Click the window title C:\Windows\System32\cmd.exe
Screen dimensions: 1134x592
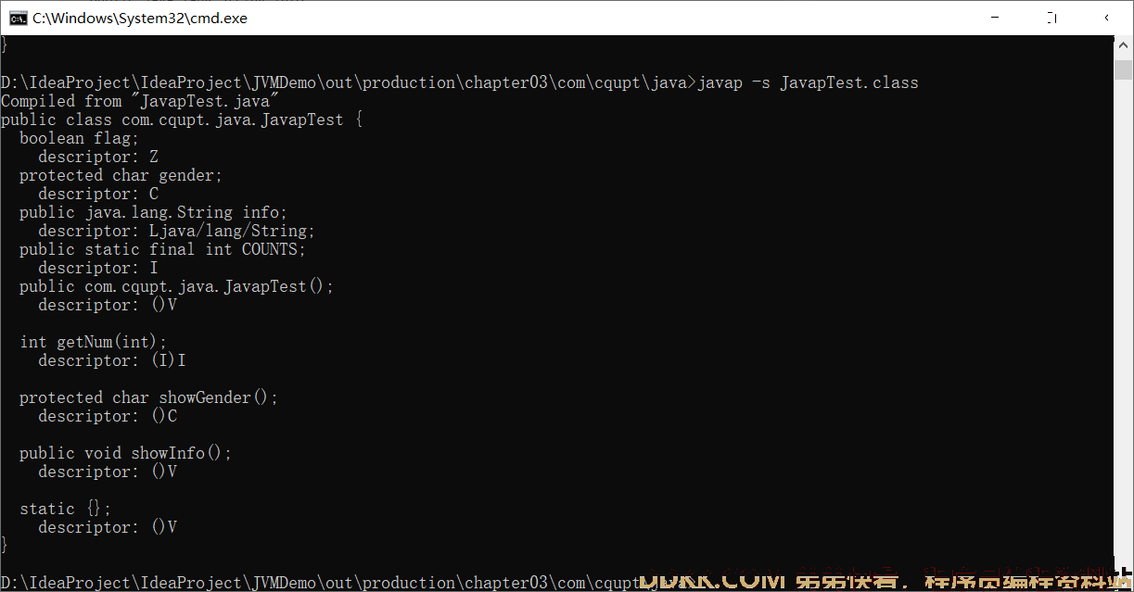140,18
